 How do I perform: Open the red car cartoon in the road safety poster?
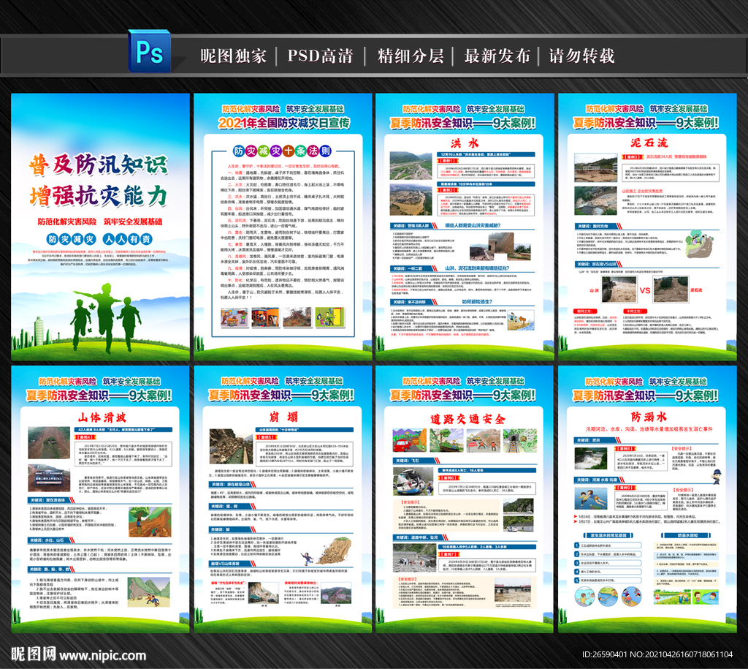tap(409, 440)
